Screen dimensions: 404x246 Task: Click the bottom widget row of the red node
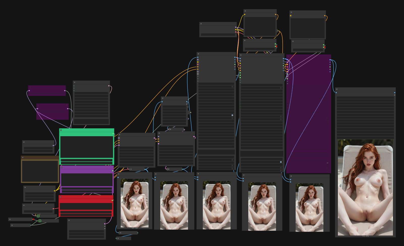(x=86, y=215)
